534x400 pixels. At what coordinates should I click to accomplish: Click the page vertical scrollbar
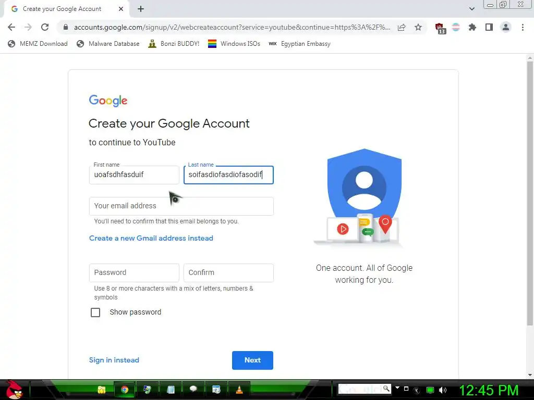530,194
